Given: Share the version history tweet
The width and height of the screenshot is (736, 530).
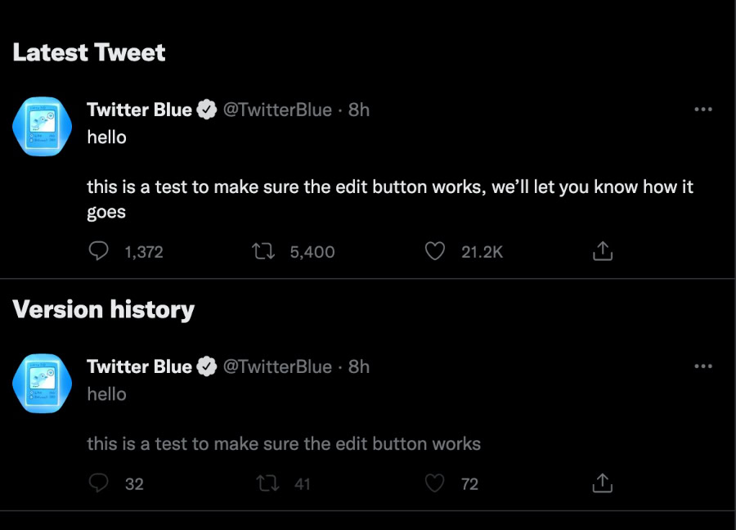Looking at the screenshot, I should 602,483.
